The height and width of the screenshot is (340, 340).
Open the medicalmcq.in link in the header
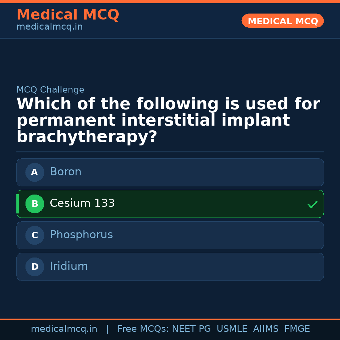(49, 27)
